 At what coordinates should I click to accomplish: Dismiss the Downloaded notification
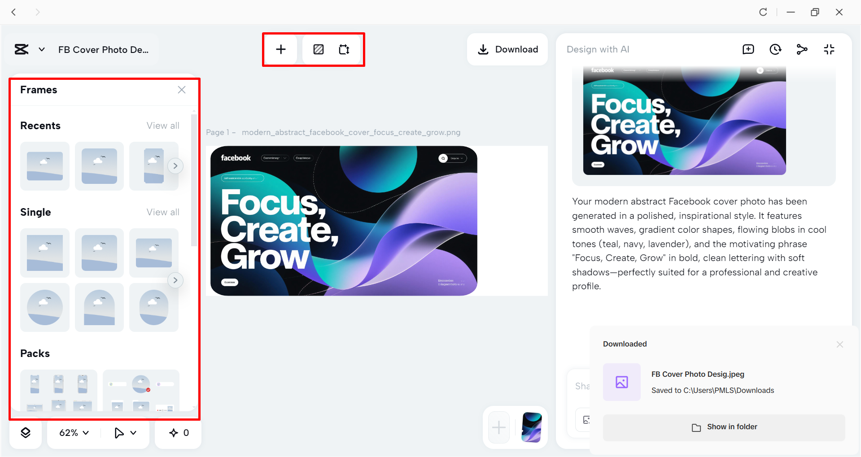click(840, 344)
